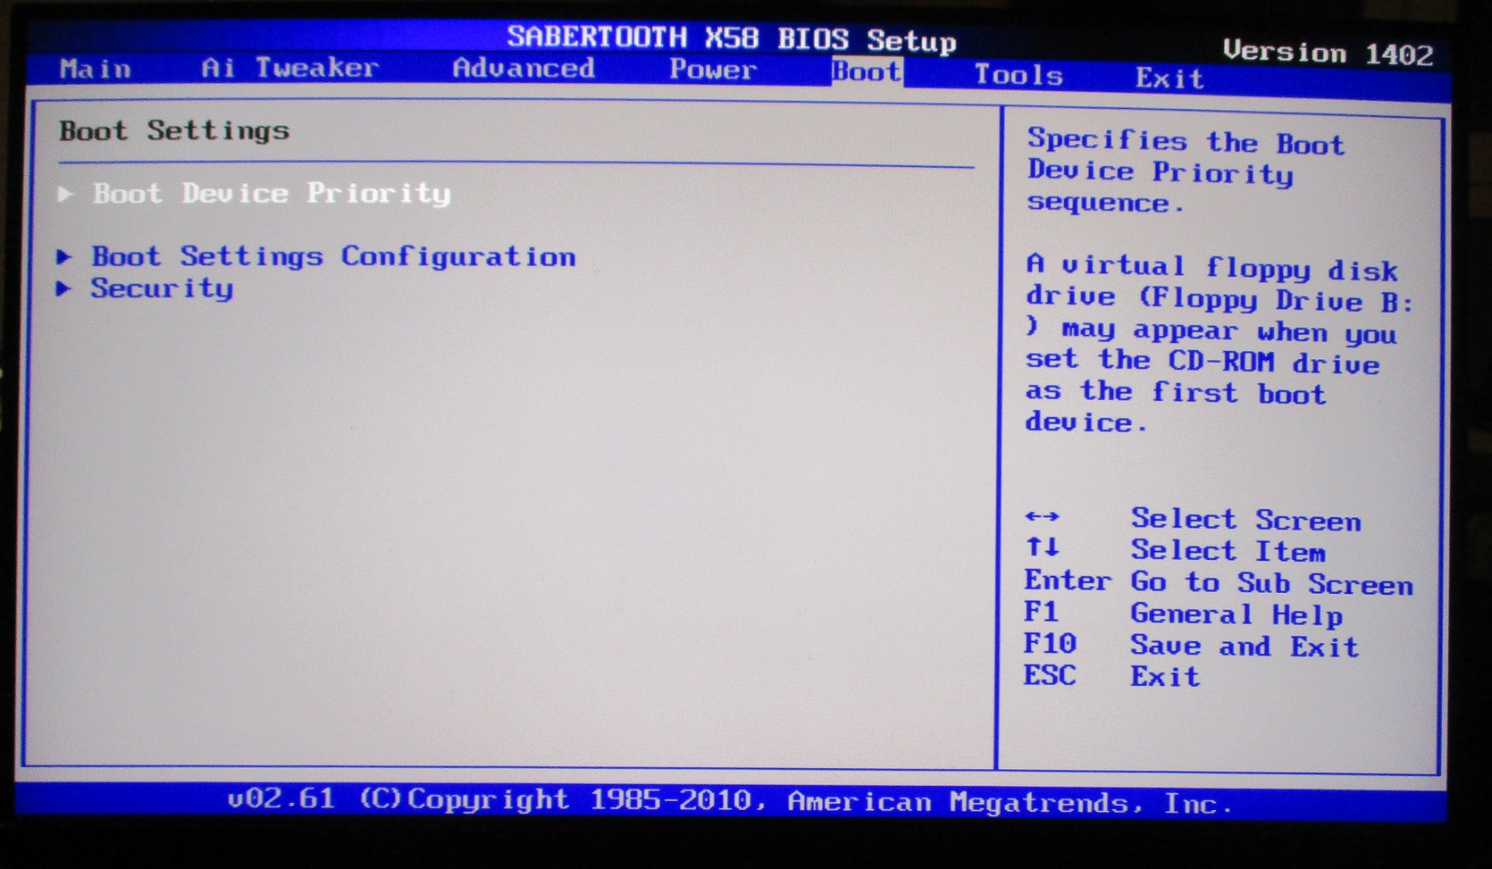Click arrow beside Boot Settings Configuration

(x=64, y=257)
